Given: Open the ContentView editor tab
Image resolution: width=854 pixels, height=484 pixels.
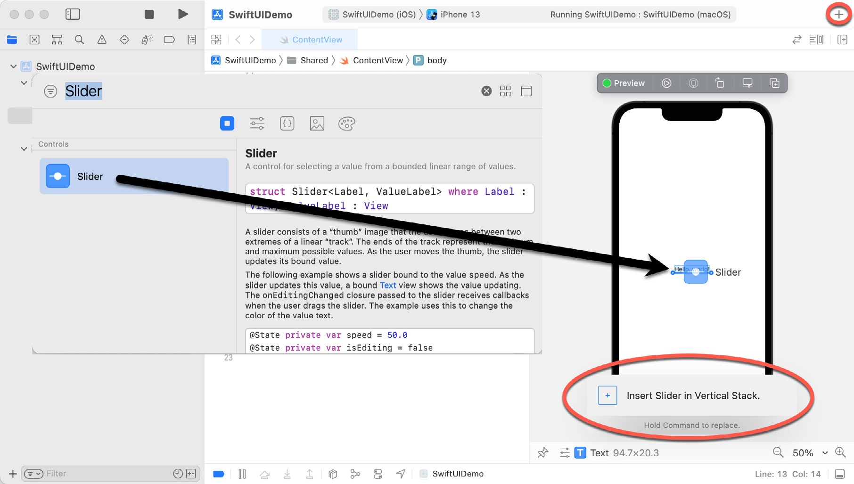Looking at the screenshot, I should 310,40.
